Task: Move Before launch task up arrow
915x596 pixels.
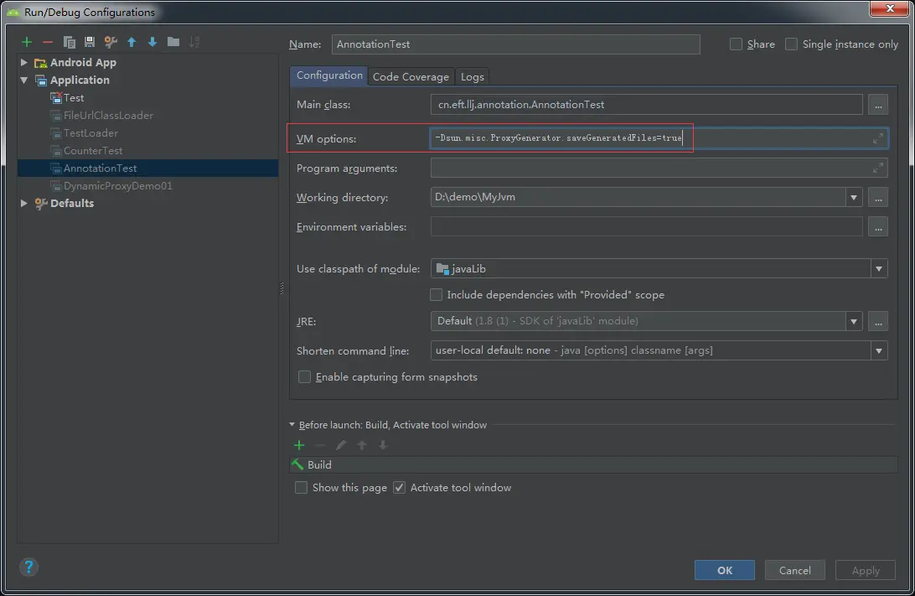Action: (362, 445)
